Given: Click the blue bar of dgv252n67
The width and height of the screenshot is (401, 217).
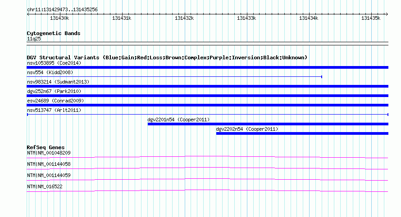Looking at the screenshot, I should point(207,96).
